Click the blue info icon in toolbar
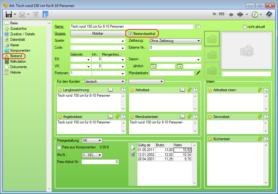This screenshot has width=278, height=194. click(45, 14)
